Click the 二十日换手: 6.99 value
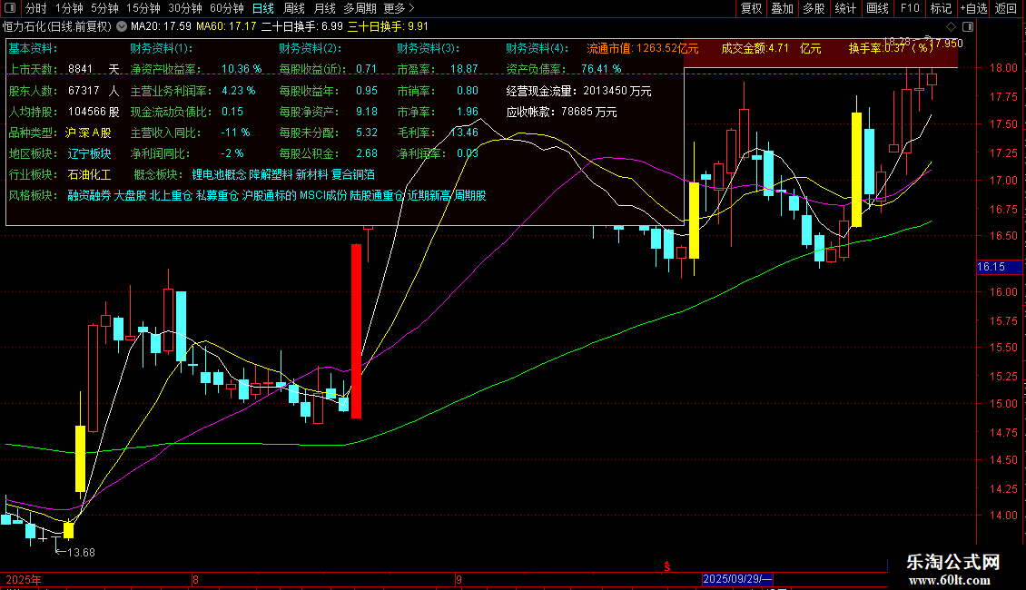Screen dimensions: 1026x590 tap(301, 27)
